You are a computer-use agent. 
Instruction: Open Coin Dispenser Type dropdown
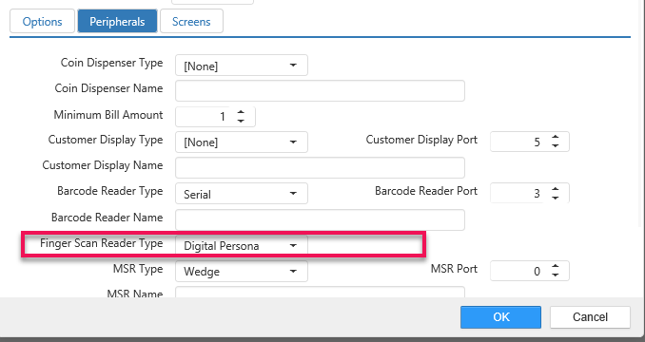pos(242,66)
